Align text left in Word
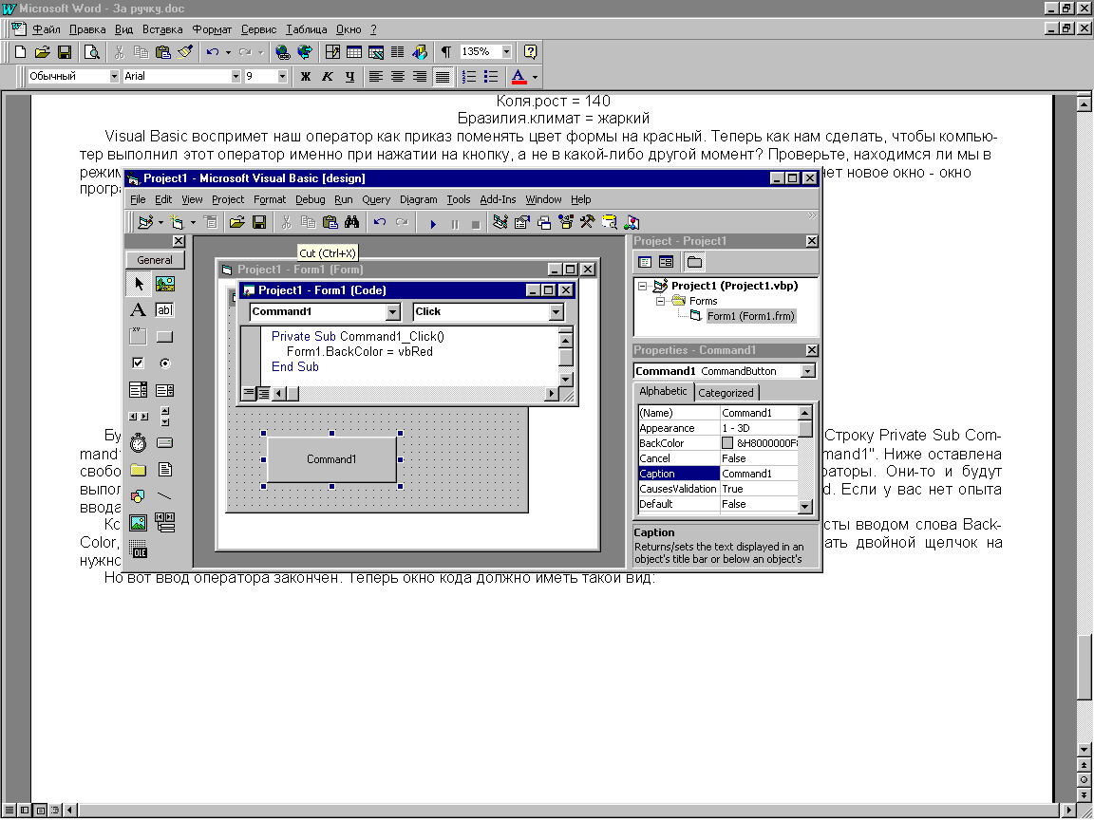Image resolution: width=1094 pixels, height=820 pixels. (375, 77)
